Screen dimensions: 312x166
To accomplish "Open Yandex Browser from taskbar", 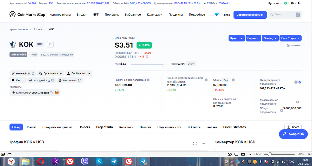I will coord(11,162).
